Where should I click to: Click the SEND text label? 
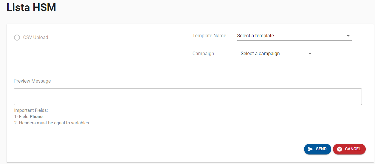321,149
